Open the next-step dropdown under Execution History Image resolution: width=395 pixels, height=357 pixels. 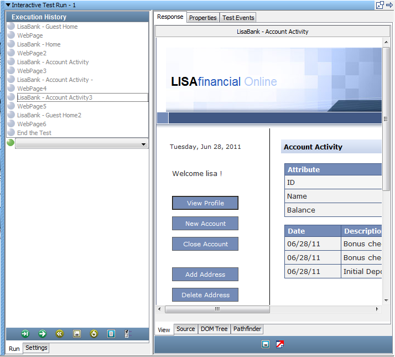(x=82, y=144)
